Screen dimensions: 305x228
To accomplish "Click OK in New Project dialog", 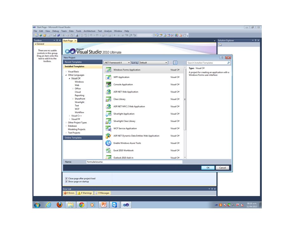I will (208, 168).
